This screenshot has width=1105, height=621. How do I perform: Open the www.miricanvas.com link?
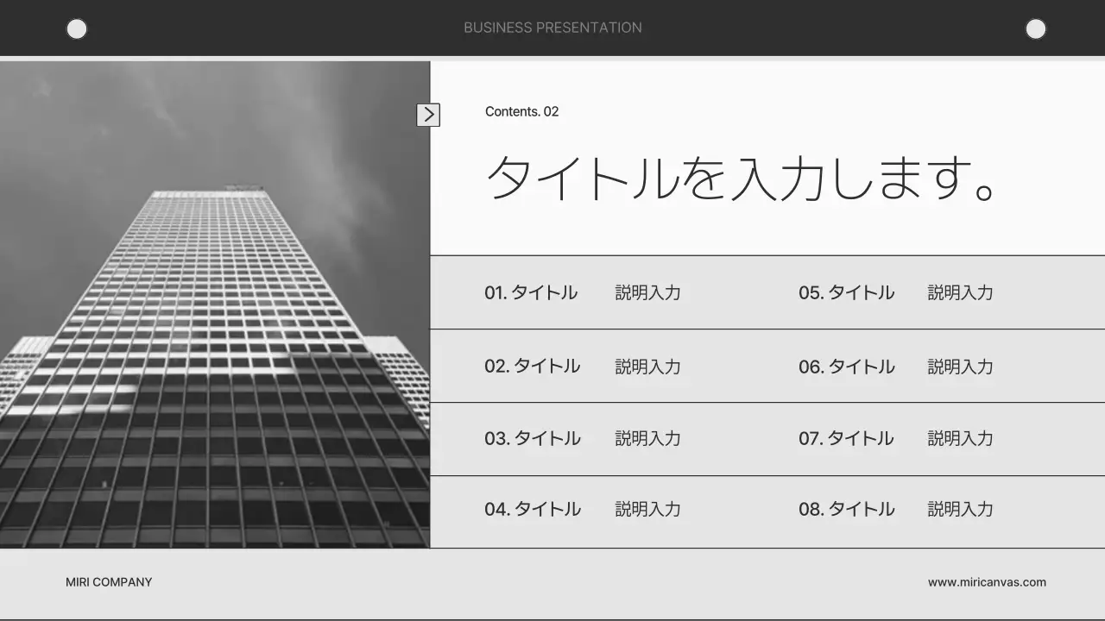coord(987,581)
